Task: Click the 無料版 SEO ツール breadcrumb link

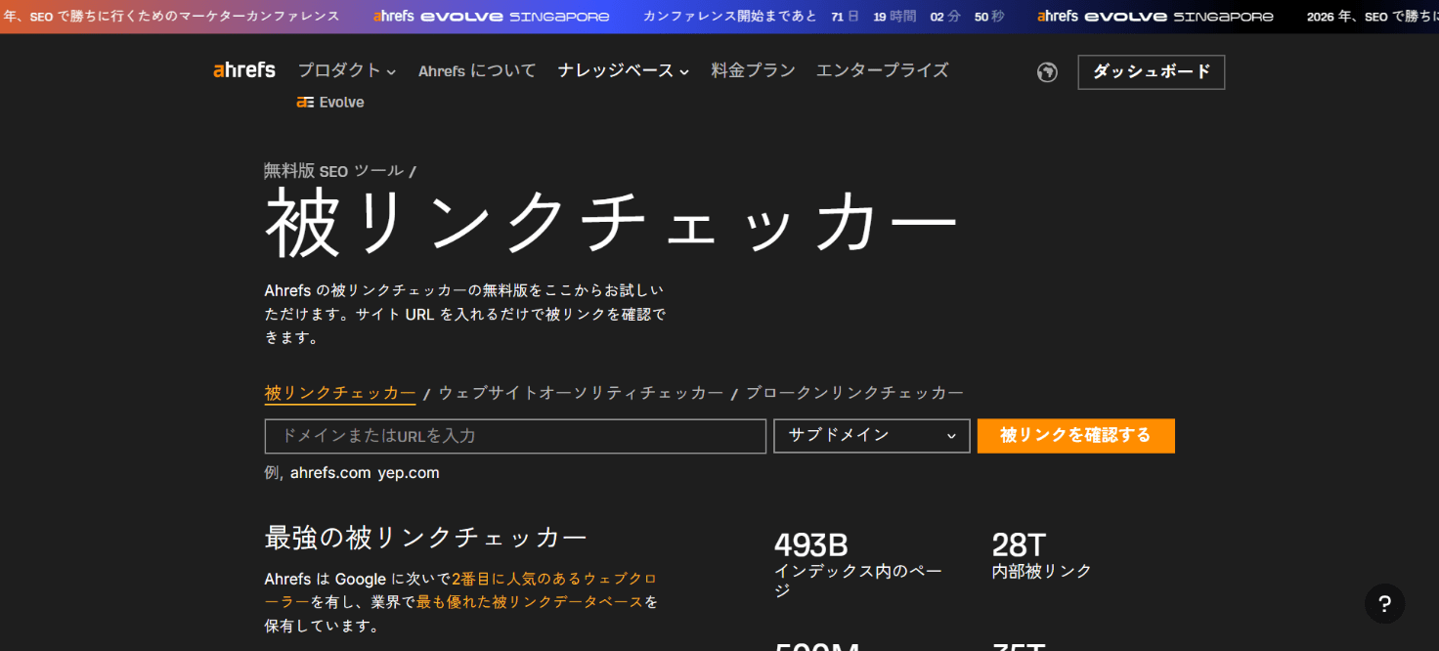Action: tap(333, 171)
